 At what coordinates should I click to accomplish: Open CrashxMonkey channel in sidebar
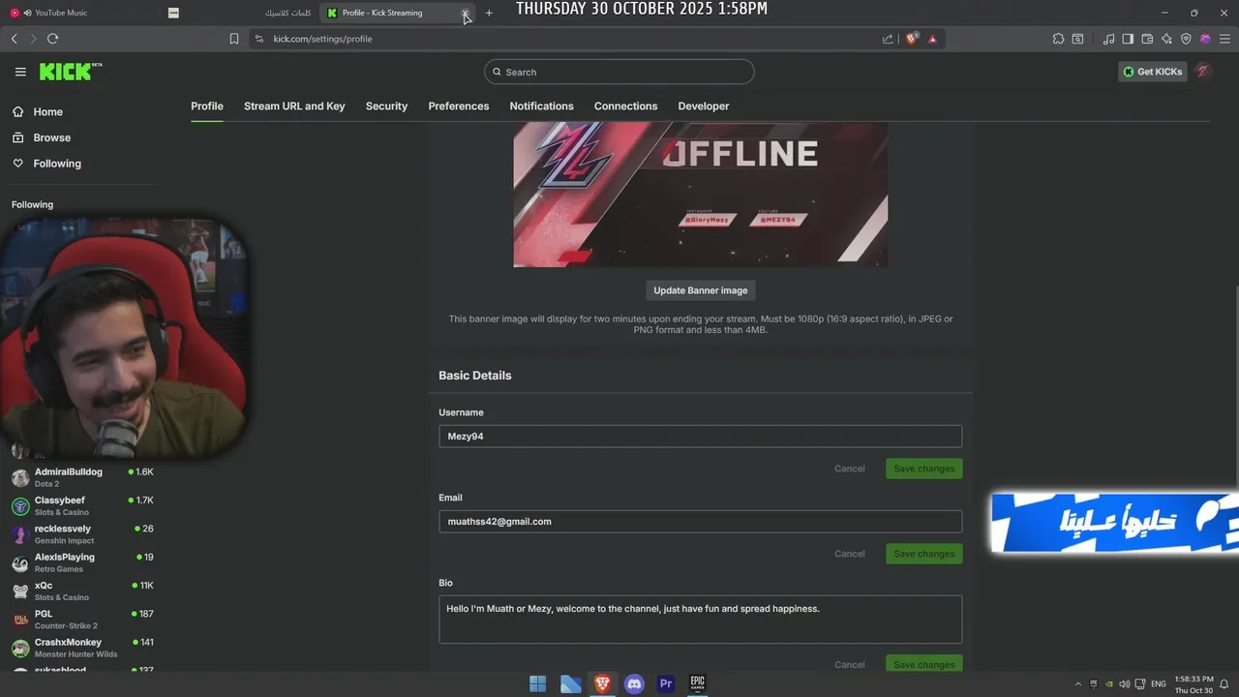pos(82,648)
